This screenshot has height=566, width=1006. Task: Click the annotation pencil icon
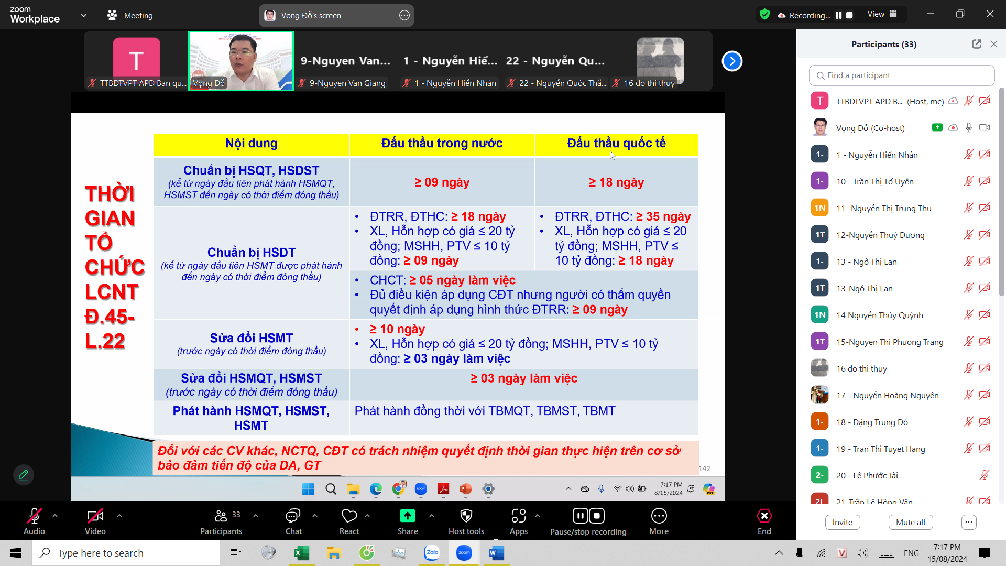point(24,475)
